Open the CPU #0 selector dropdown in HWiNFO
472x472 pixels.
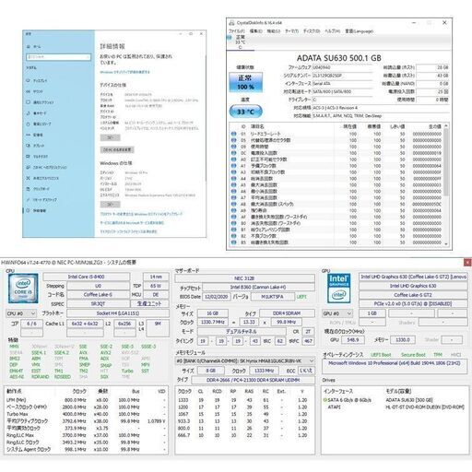(x=21, y=313)
